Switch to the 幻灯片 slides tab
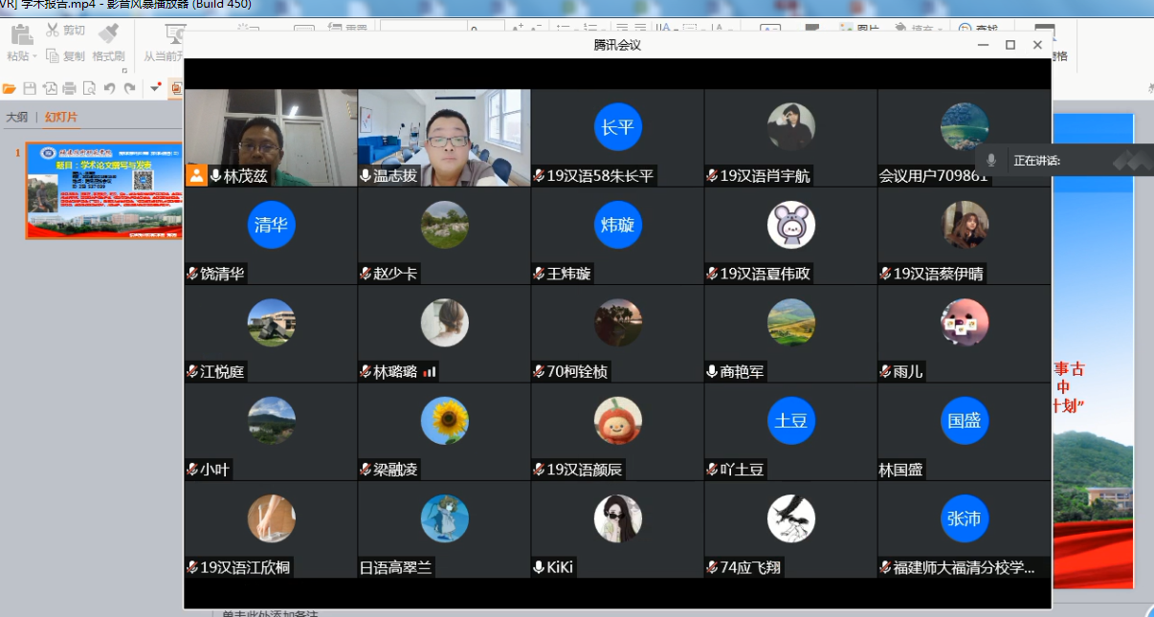 coord(61,118)
